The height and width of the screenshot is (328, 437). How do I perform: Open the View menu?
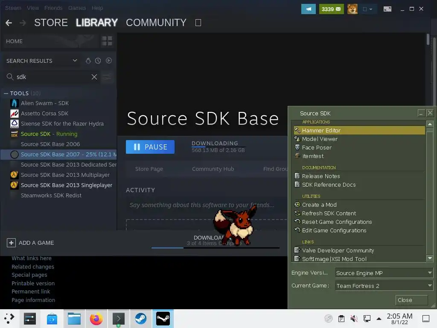(x=33, y=8)
